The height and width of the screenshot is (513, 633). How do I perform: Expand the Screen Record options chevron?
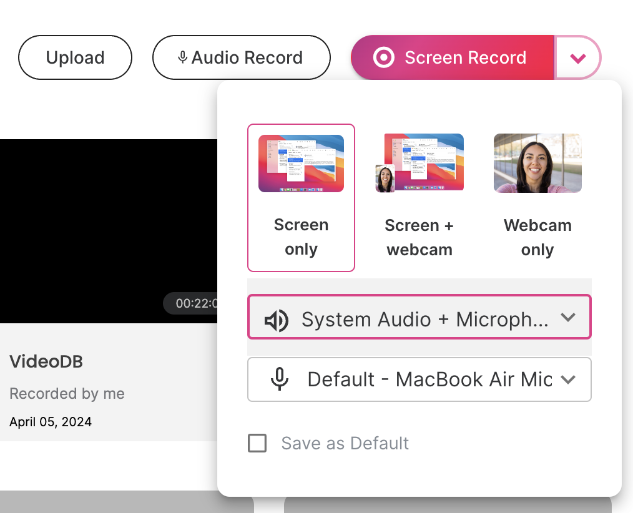pyautogui.click(x=577, y=57)
